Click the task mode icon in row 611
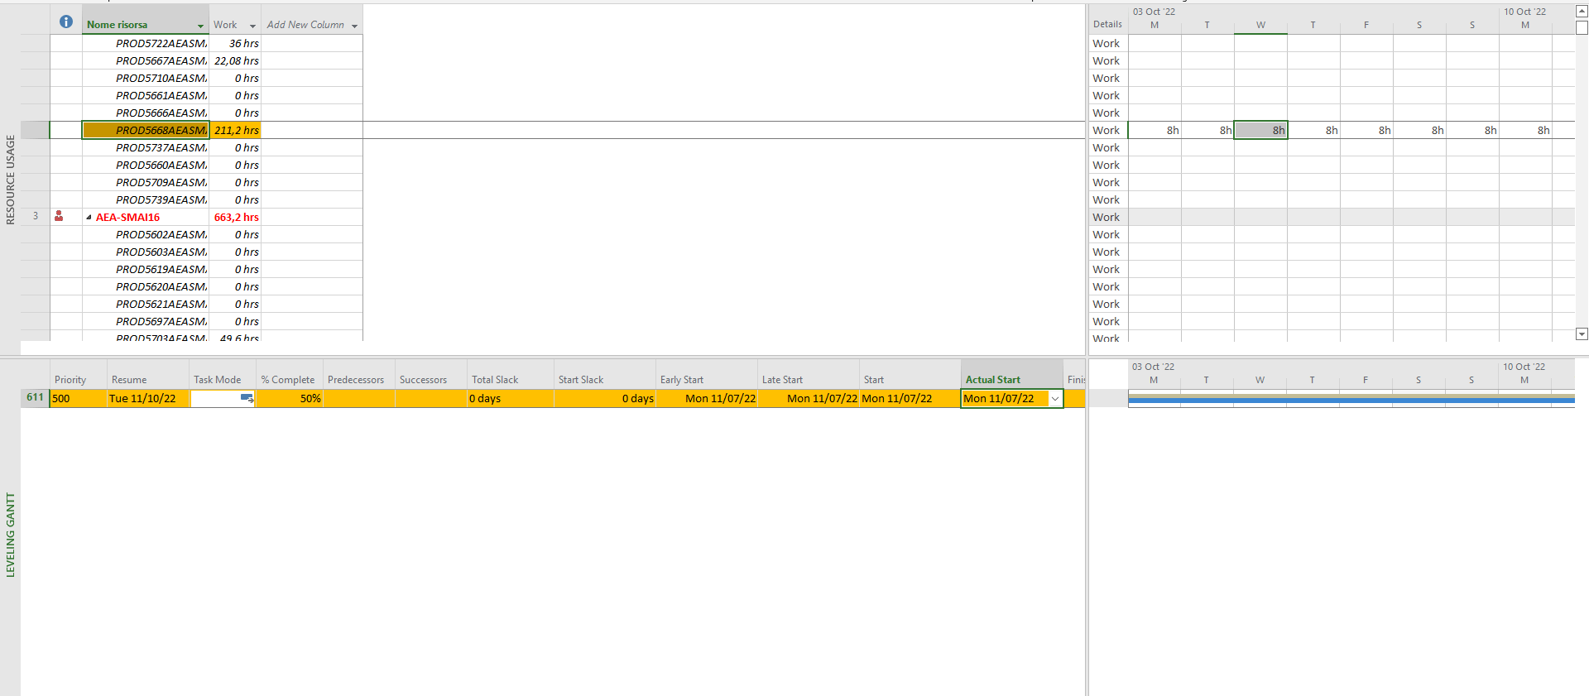This screenshot has height=696, width=1589. pyautogui.click(x=247, y=398)
